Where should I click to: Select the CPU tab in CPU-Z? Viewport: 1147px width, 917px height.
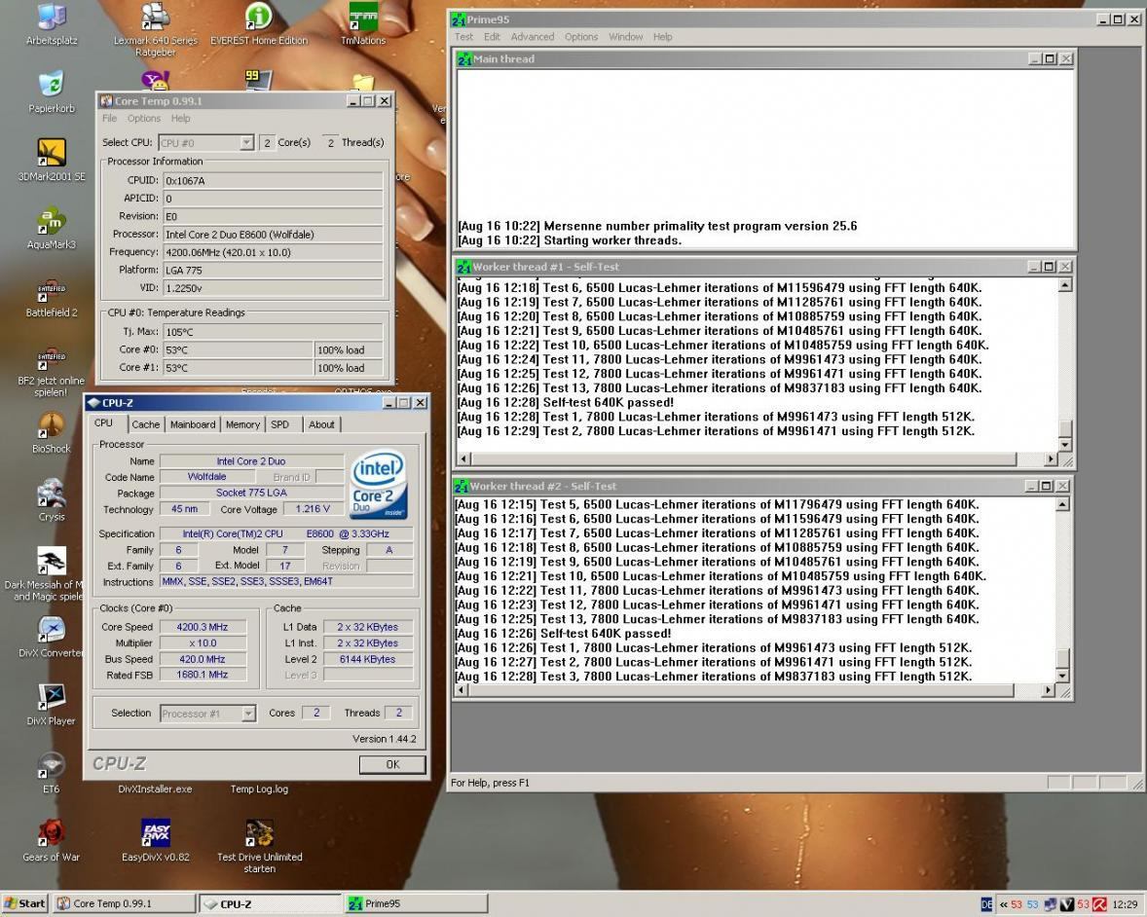pyautogui.click(x=103, y=423)
